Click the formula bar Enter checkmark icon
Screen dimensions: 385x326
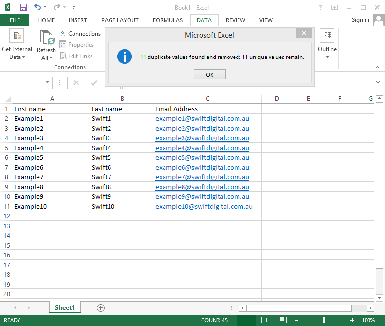(94, 83)
